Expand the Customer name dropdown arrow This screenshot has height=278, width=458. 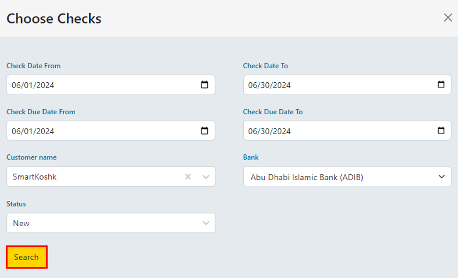(x=206, y=177)
